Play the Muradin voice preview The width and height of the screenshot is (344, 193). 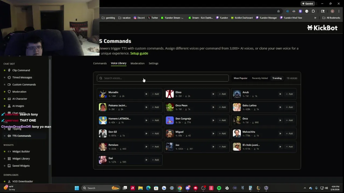146,94
